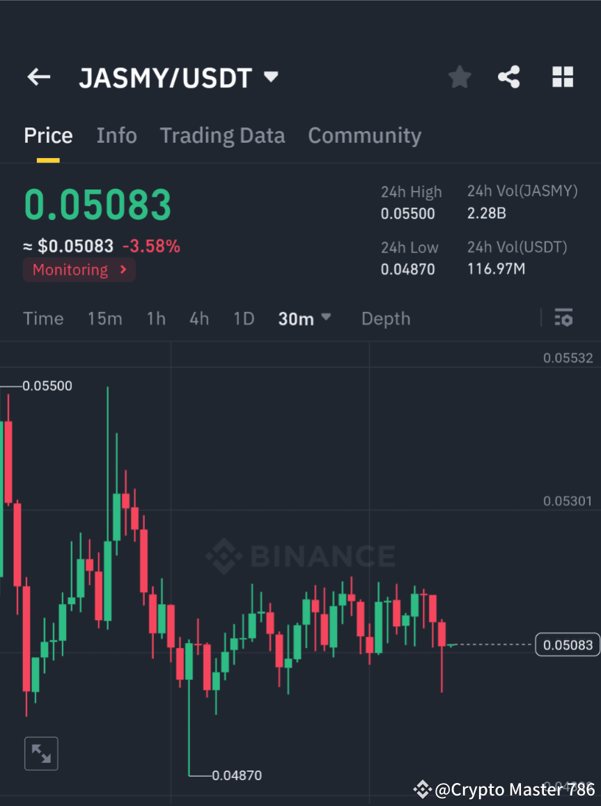Switch the chart to the 15m interval
Screen dimensions: 601x806
click(x=105, y=318)
